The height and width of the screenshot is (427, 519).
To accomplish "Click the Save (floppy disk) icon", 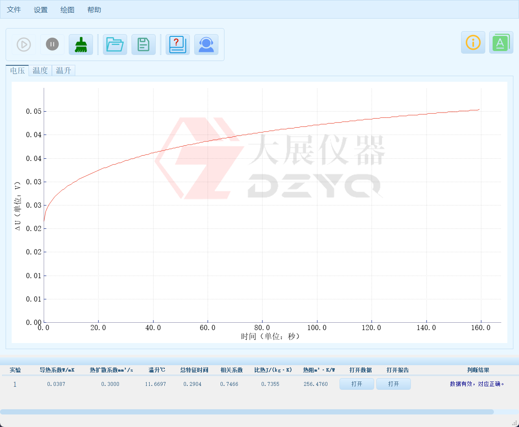I will coord(144,44).
